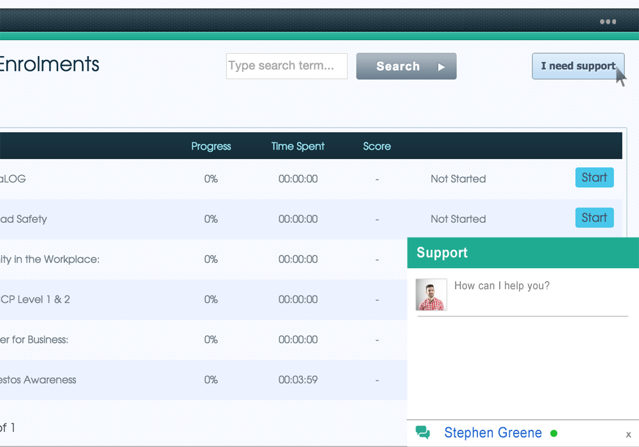This screenshot has height=447, width=639.
Task: Click the 'How can I help you?' message
Action: point(502,285)
